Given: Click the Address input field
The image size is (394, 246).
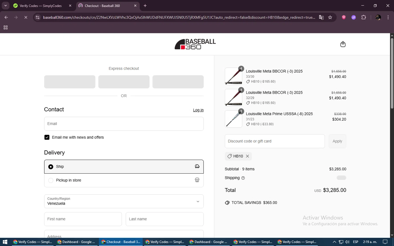Looking at the screenshot, I should [x=124, y=234].
